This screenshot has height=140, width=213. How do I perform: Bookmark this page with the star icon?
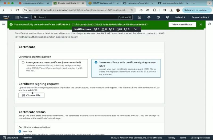132,10
